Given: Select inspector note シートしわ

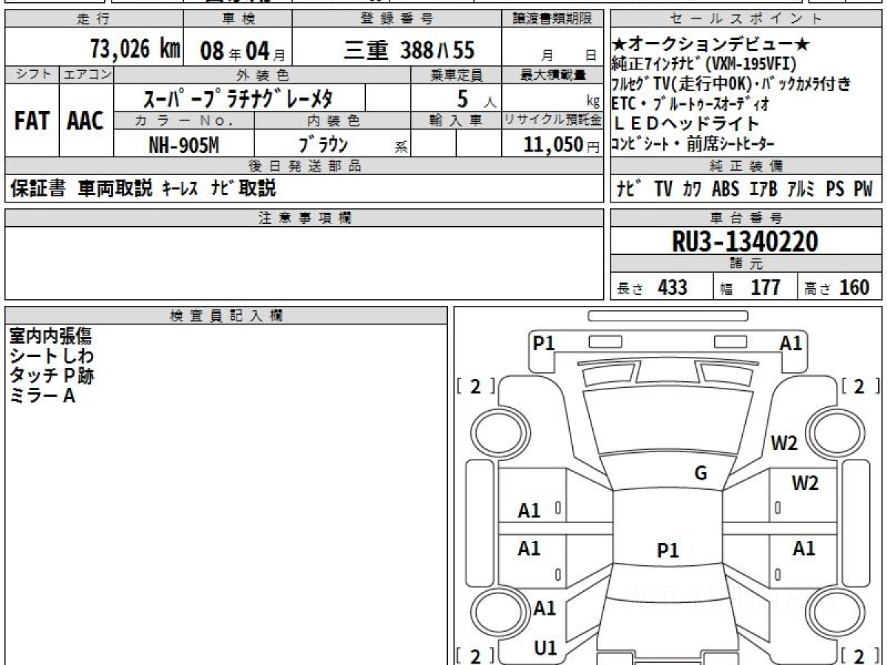Looking at the screenshot, I should [x=52, y=357].
